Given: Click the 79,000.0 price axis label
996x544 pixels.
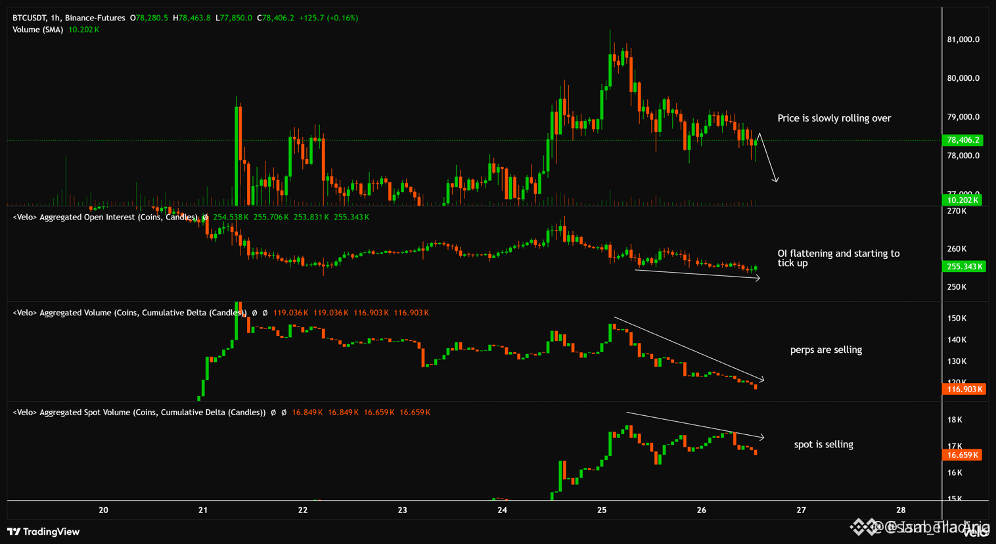Looking at the screenshot, I should click(x=963, y=117).
